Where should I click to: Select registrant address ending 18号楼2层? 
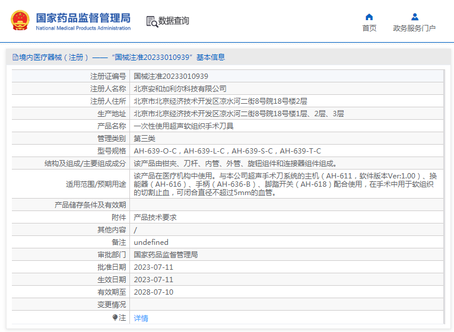click(x=220, y=101)
